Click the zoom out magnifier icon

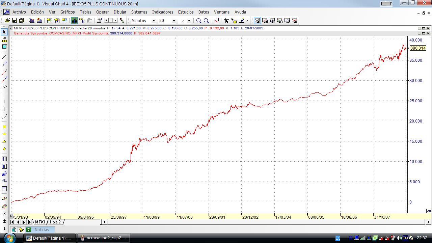point(199,21)
